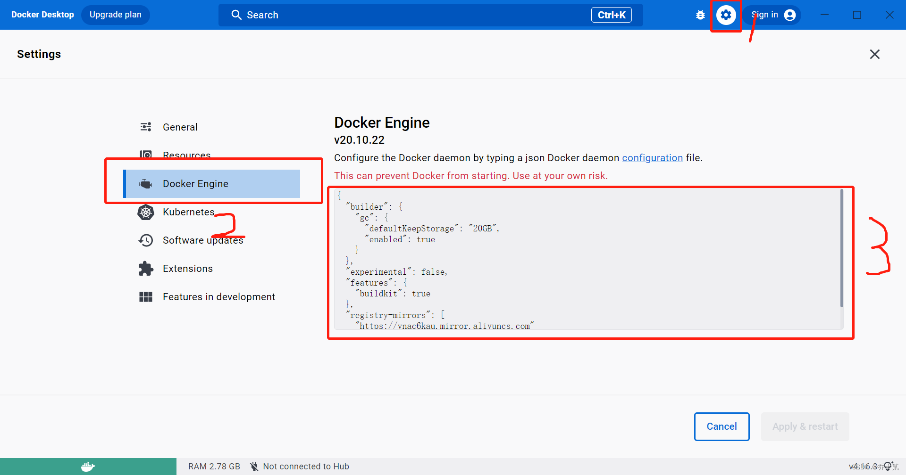
Task: Click the Upgrade plan button
Action: point(115,15)
